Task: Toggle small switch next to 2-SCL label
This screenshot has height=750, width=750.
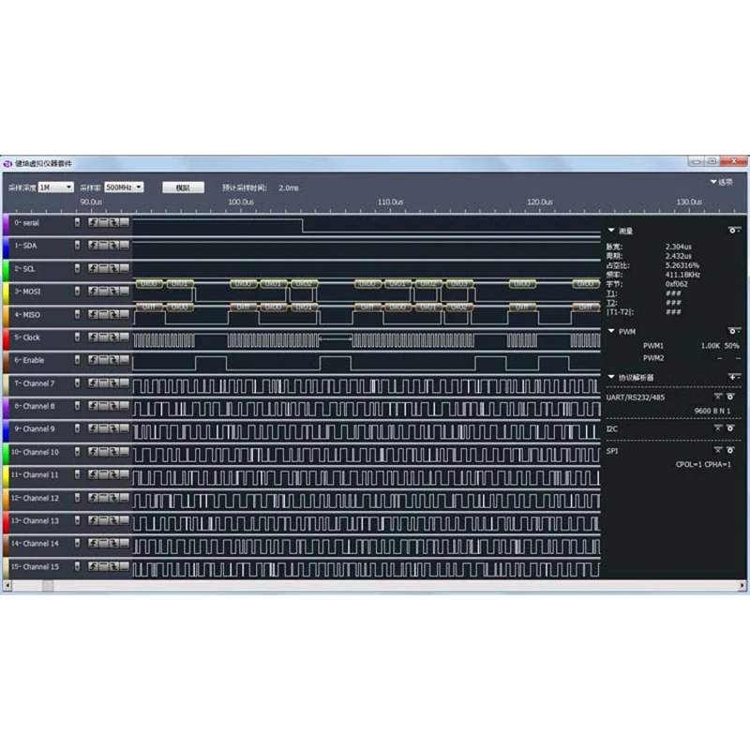Action: point(77,268)
